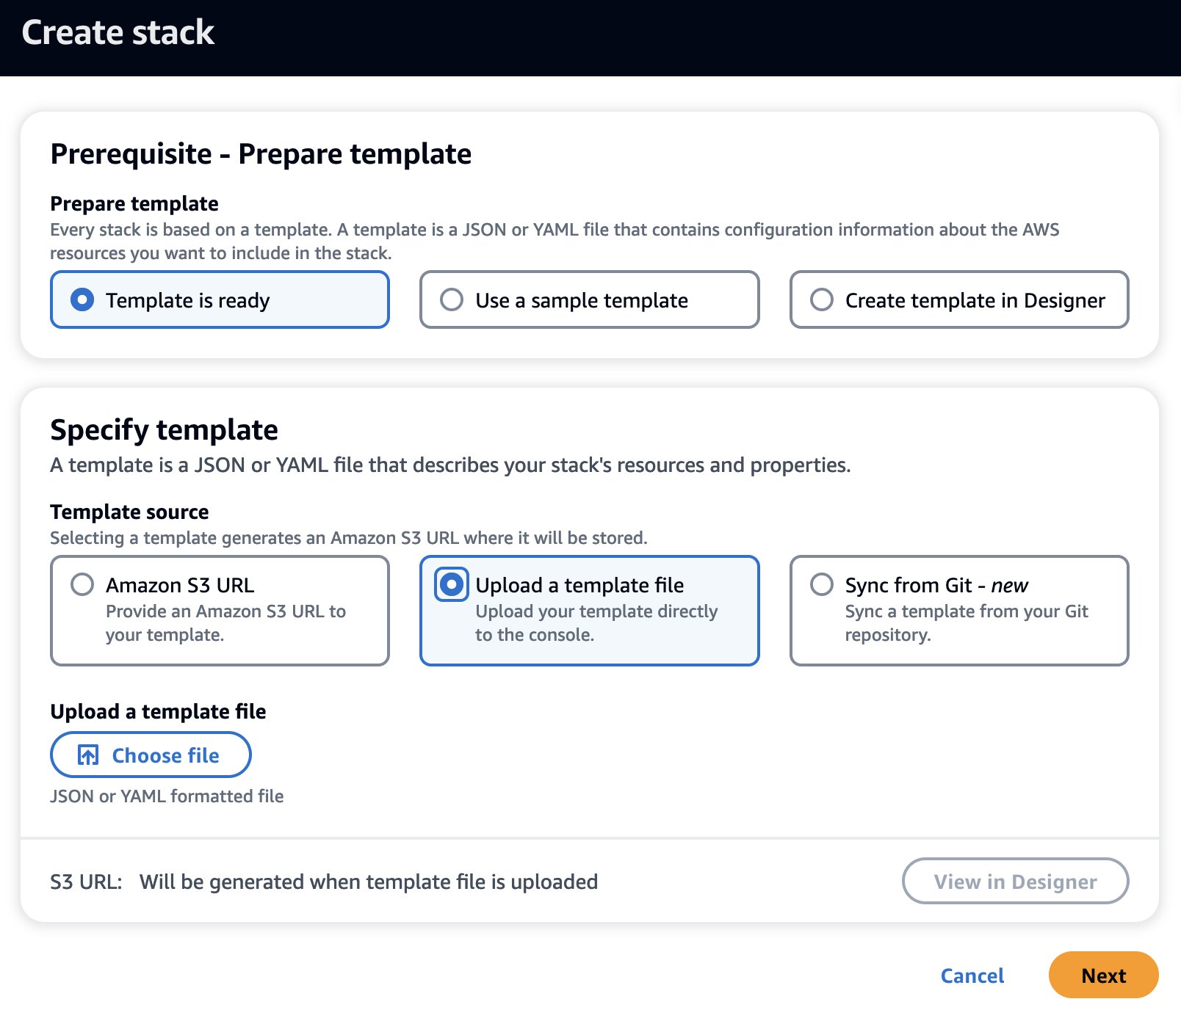The width and height of the screenshot is (1181, 1010).
Task: Select the Template is ready radio button
Action: (82, 299)
